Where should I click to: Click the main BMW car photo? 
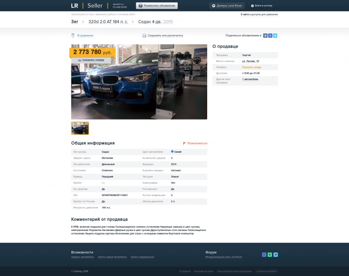(x=139, y=82)
